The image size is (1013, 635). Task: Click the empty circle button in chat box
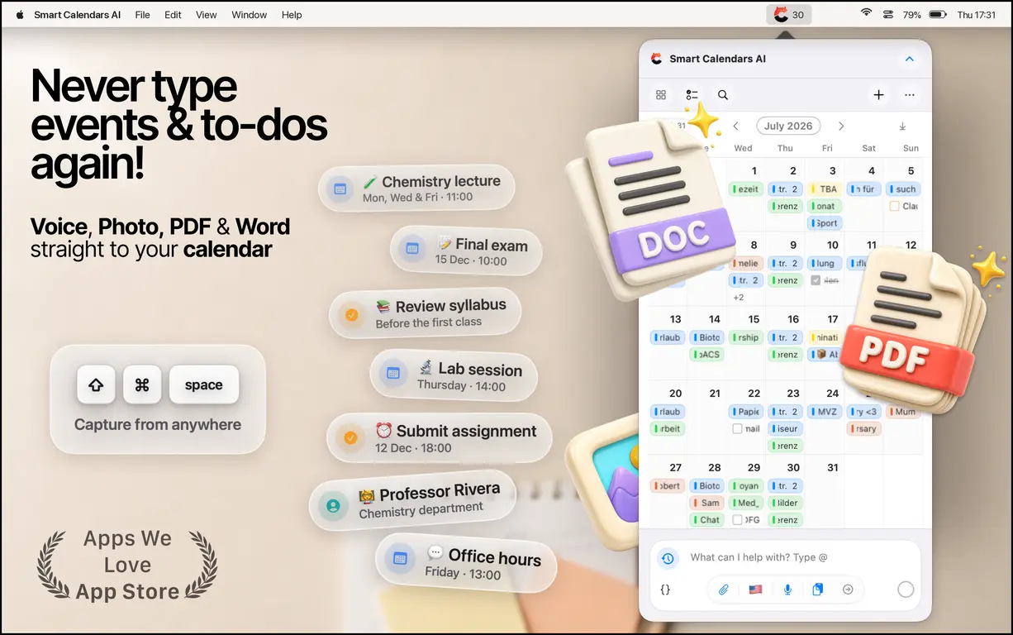click(906, 590)
